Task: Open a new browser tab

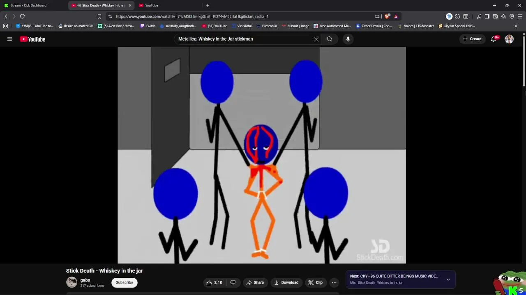Action: [x=208, y=5]
